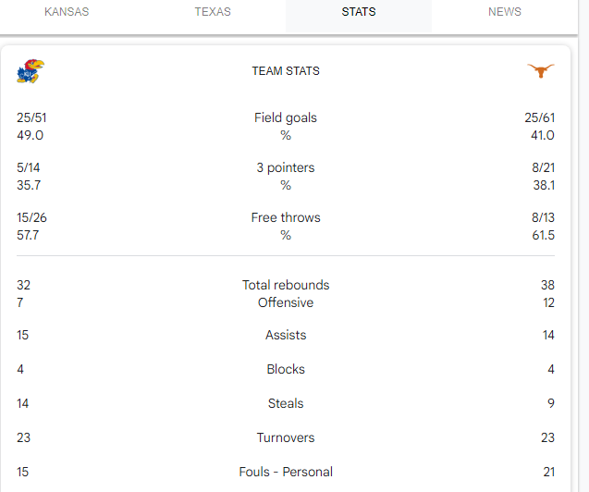Image resolution: width=589 pixels, height=492 pixels.
Task: Click Texas field goals value 25/61
Action: 539,118
